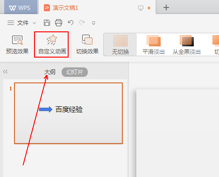Open the 文件 menu
This screenshot has height=177, width=219.
23,23
